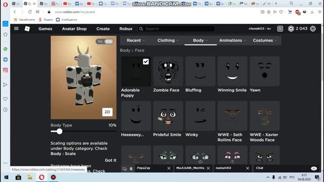324x182 pixels.
Task: Open Opera sidebar flow send icon
Action: (x=6, y=84)
